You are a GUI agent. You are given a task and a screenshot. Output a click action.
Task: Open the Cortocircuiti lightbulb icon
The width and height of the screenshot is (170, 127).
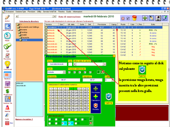(x=7, y=65)
